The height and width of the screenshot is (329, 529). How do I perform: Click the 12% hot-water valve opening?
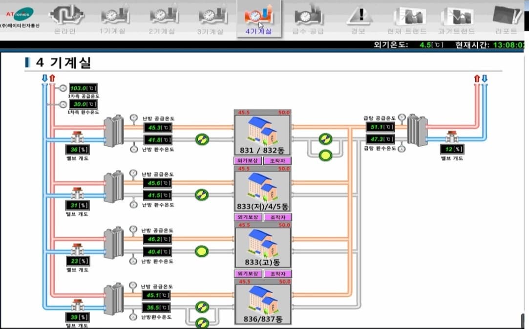[452, 149]
